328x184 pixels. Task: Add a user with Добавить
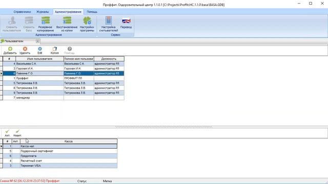tap(10, 51)
